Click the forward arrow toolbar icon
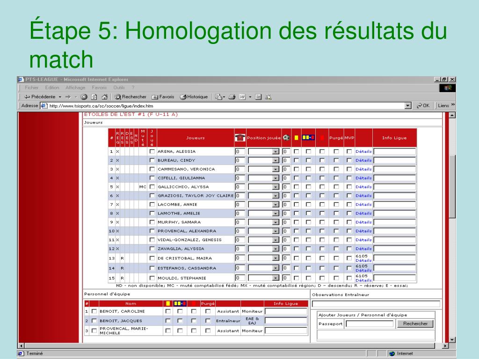This screenshot has width=479, height=359. point(68,97)
